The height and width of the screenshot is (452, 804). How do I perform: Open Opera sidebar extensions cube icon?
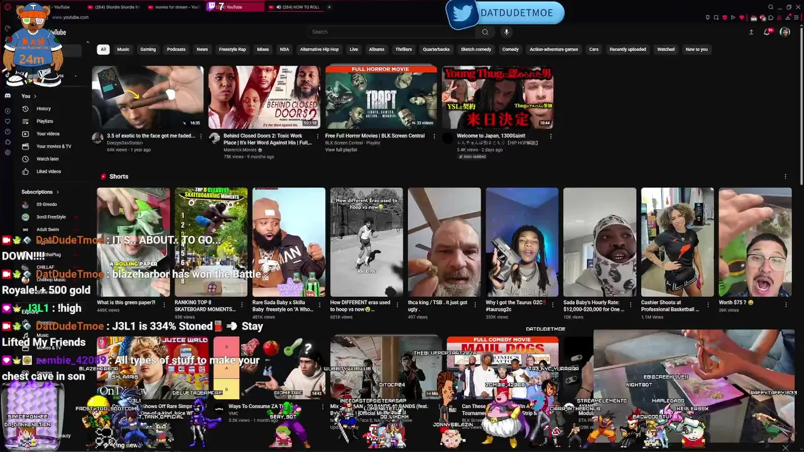point(8,143)
